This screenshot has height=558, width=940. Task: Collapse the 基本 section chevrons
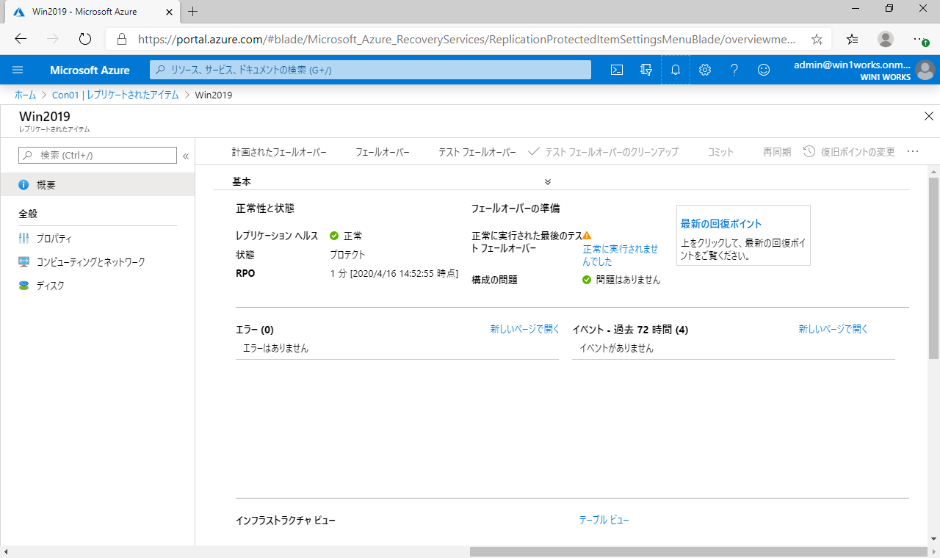click(x=548, y=181)
